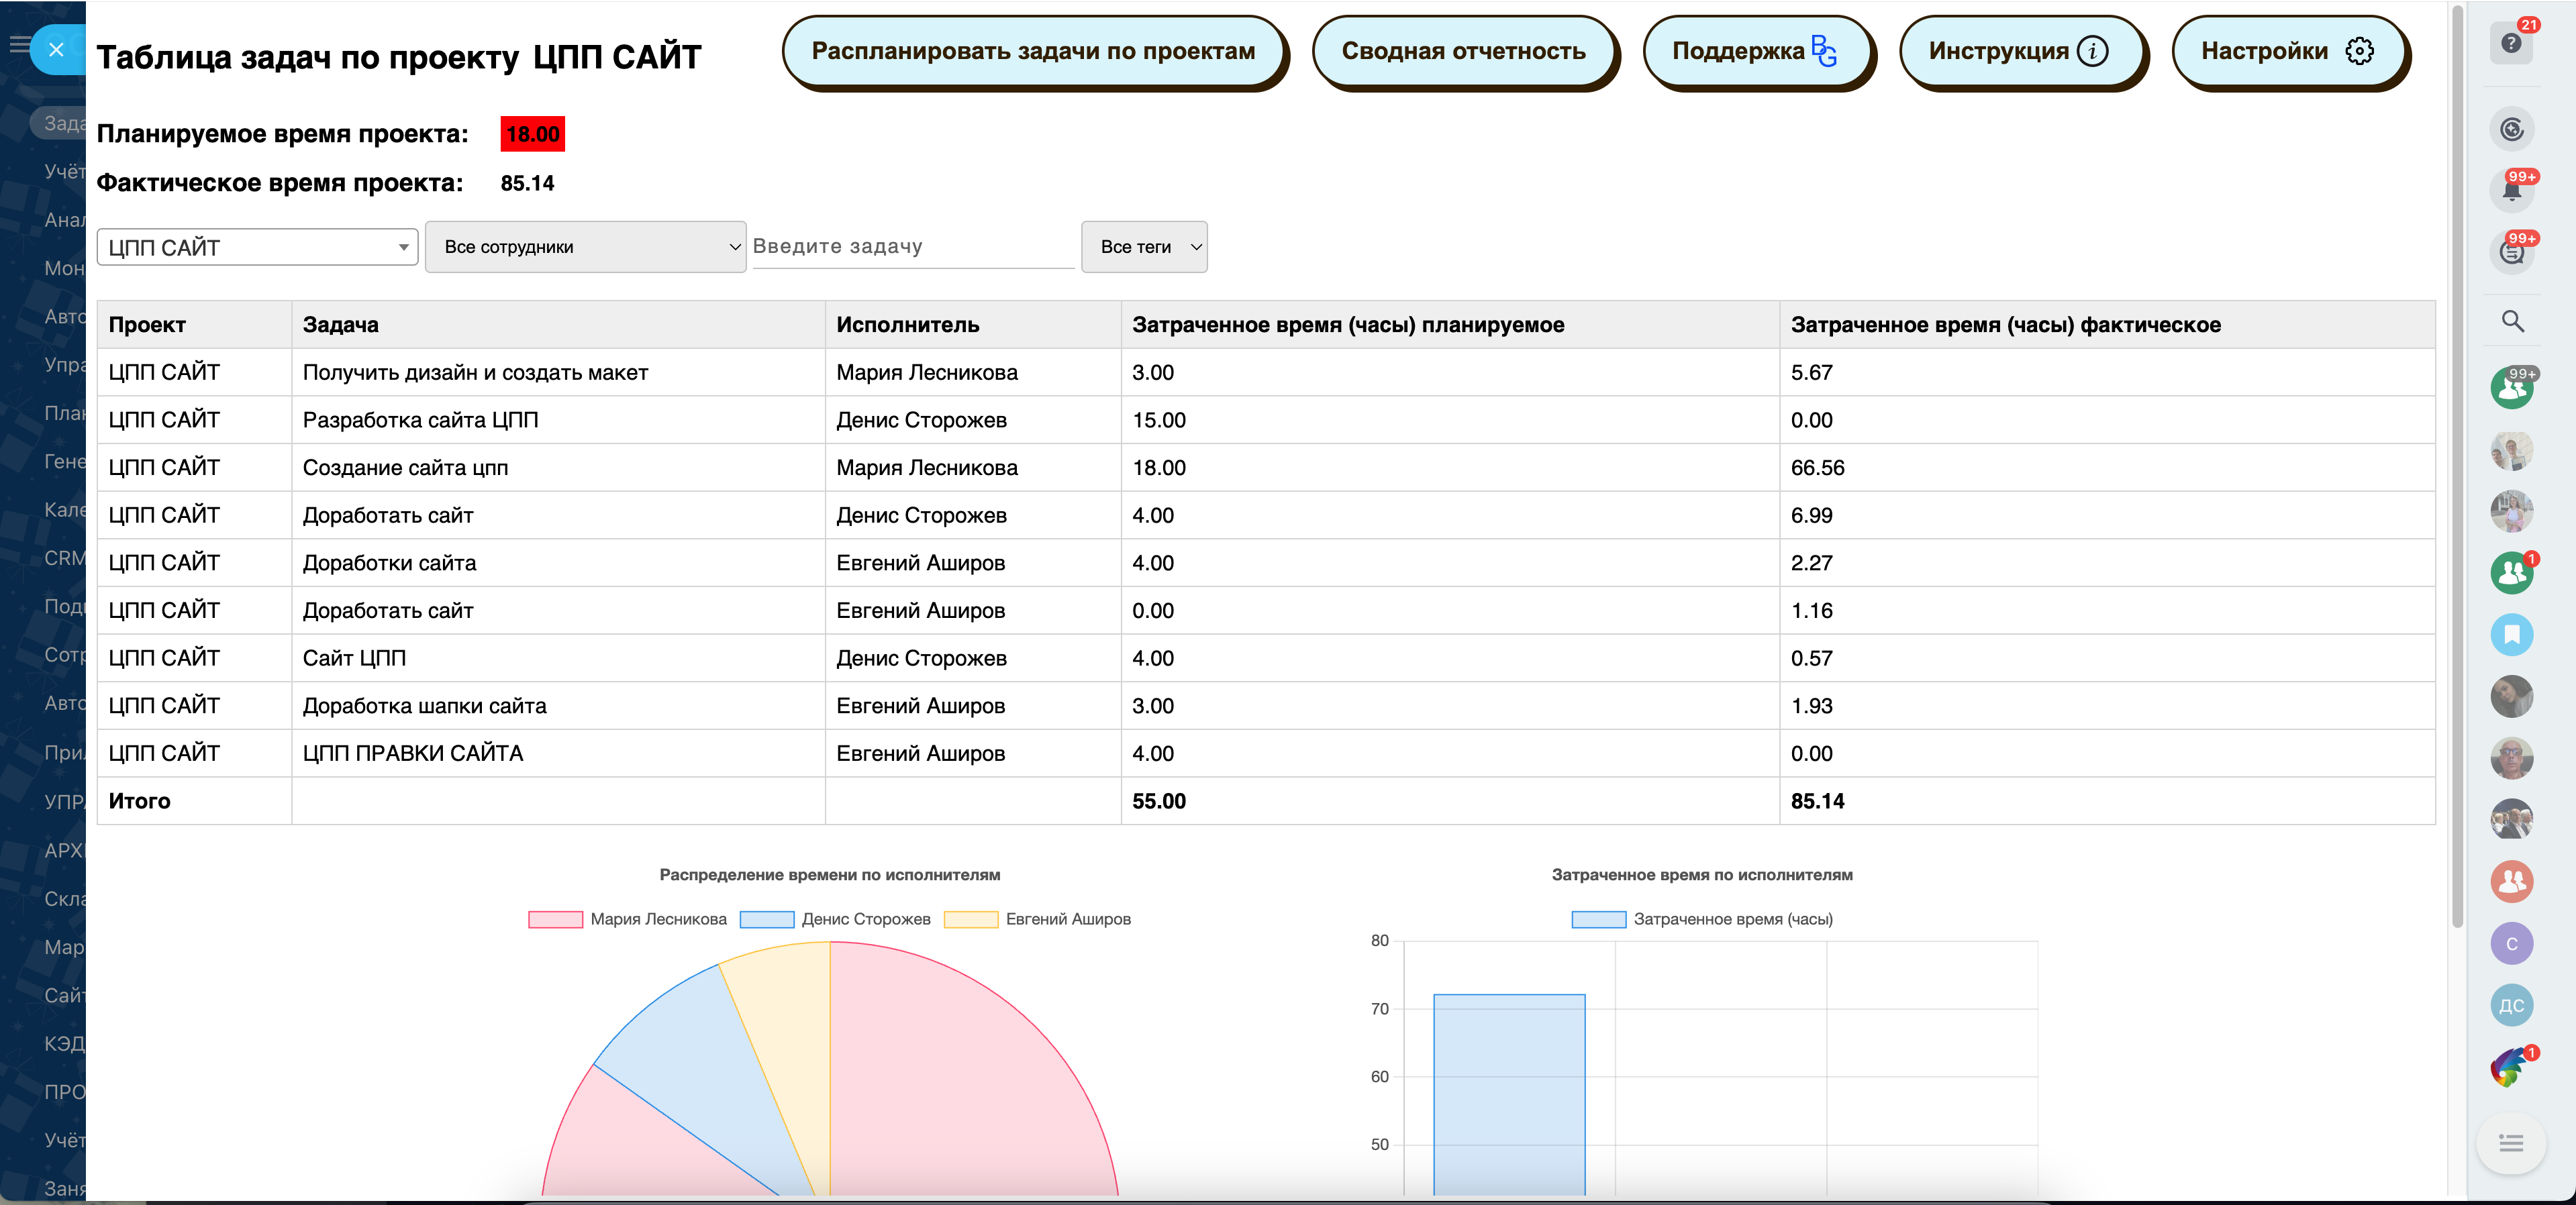Viewport: 2576px width, 1205px height.
Task: Expand the ЦПП САЙТ project dropdown
Action: click(258, 247)
